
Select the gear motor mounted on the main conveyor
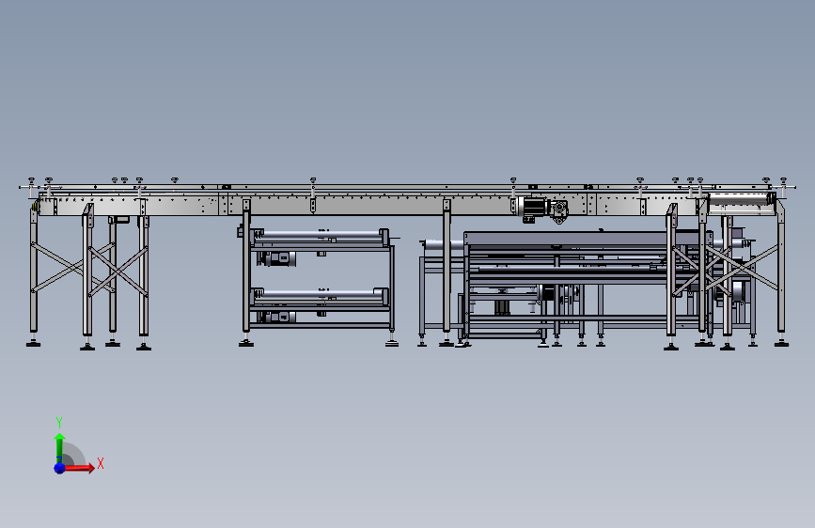[542, 210]
